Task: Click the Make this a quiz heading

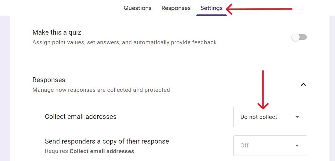Action: pos(57,32)
